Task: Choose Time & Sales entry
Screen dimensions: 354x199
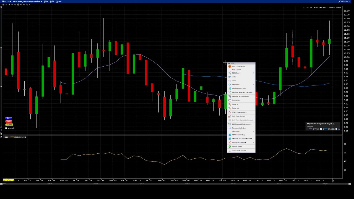Action: [x=241, y=146]
